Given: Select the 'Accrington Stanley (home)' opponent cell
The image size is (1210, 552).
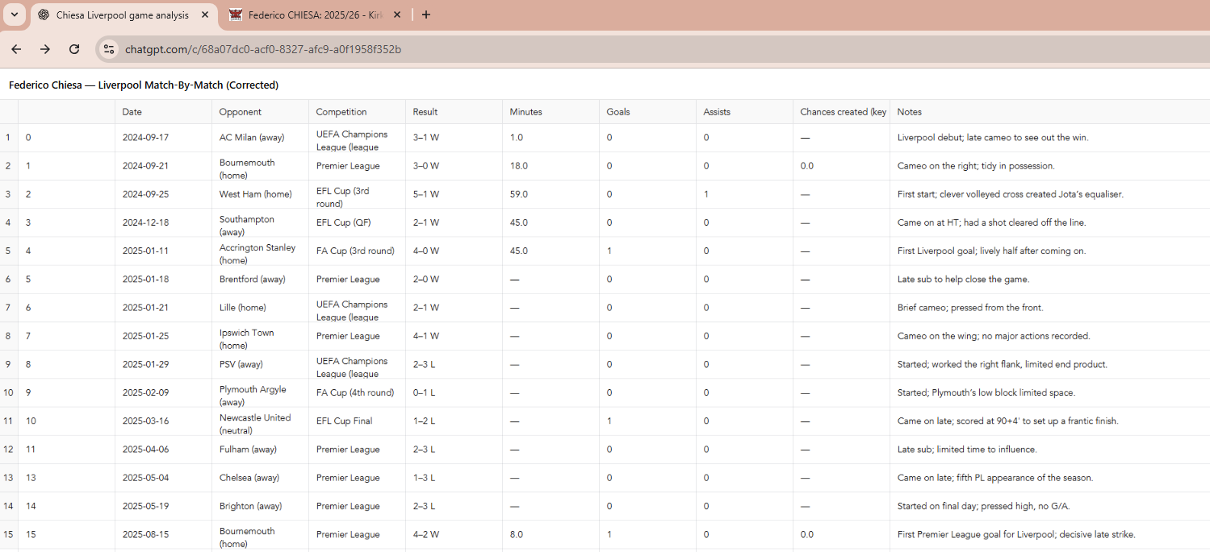Looking at the screenshot, I should point(260,251).
